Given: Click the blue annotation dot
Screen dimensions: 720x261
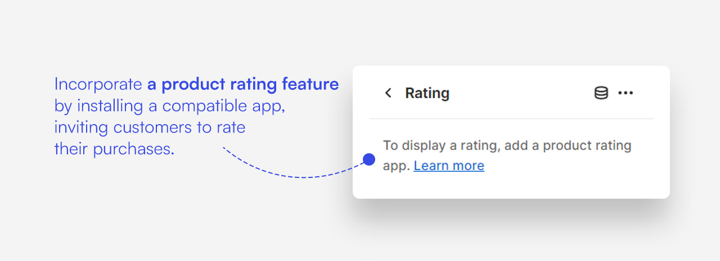Looking at the screenshot, I should pyautogui.click(x=369, y=160).
